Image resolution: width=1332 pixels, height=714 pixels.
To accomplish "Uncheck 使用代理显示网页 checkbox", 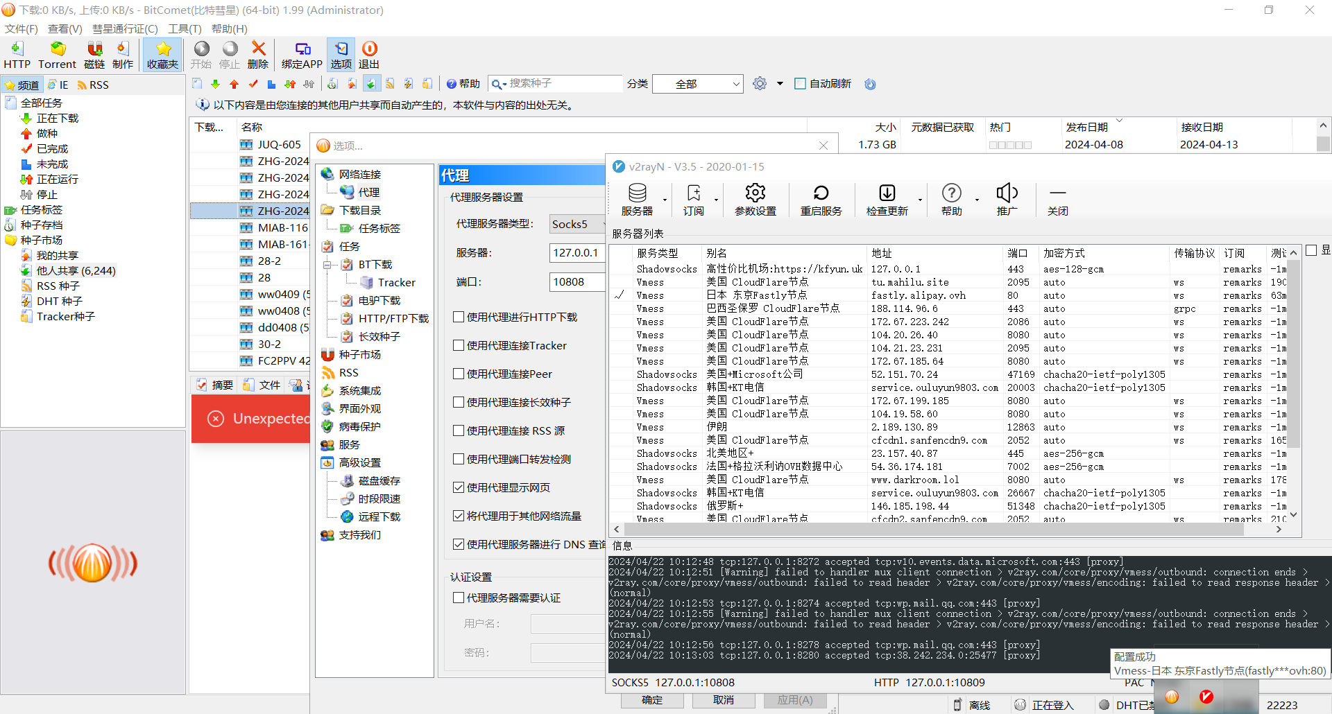I will 459,487.
